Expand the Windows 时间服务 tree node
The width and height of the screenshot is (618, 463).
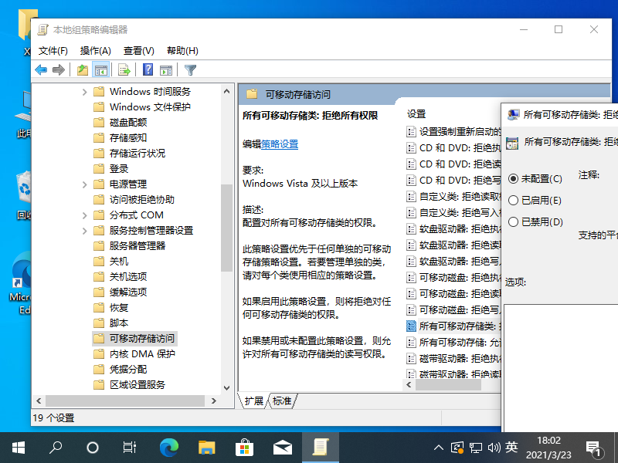(84, 92)
